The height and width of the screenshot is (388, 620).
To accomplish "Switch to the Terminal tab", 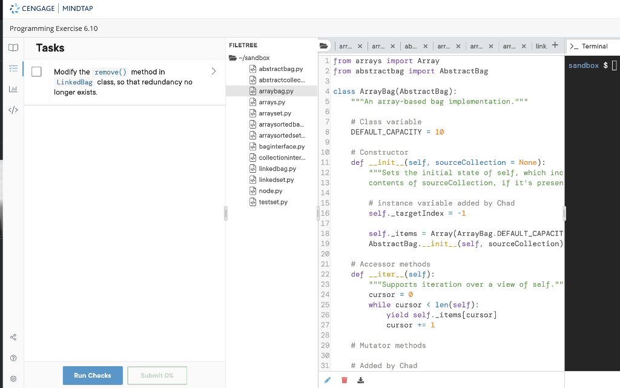I will (x=592, y=45).
